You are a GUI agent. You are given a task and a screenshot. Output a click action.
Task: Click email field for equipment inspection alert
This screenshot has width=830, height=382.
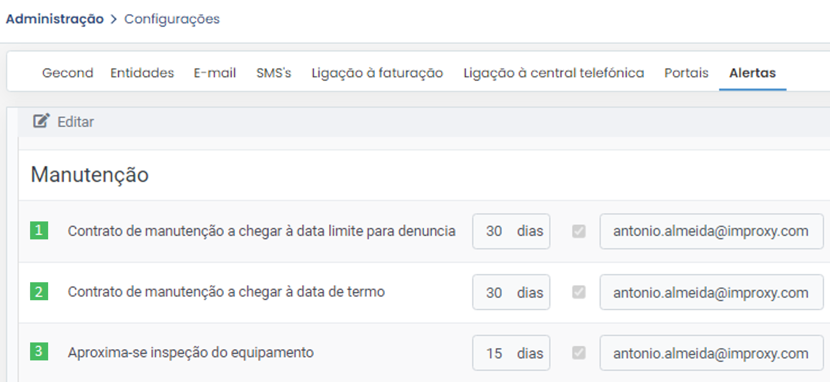click(x=711, y=353)
